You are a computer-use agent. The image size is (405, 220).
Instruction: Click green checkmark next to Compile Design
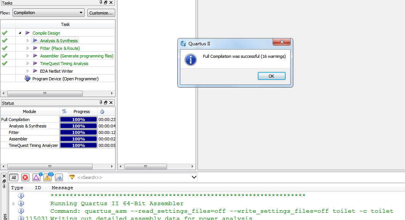point(5,33)
